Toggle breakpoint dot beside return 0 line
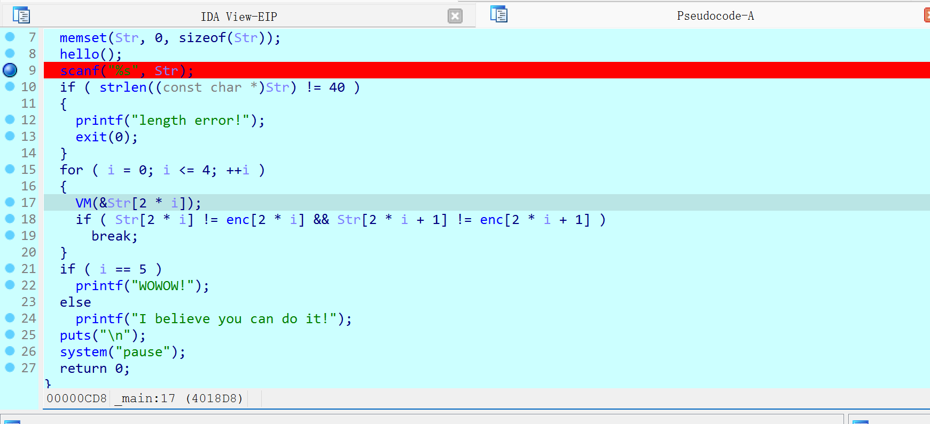This screenshot has height=424, width=930. point(10,367)
